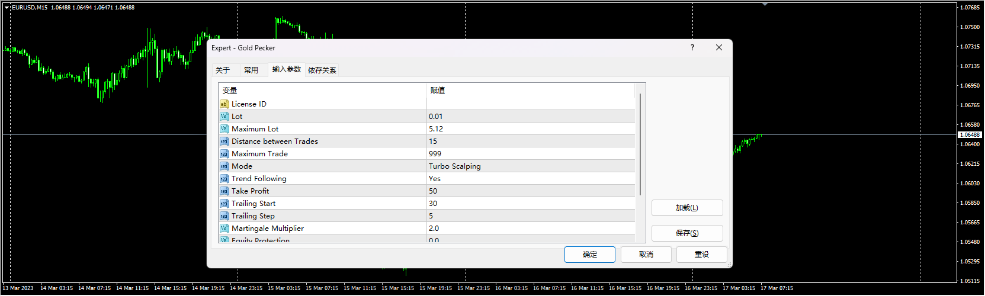Click the 保存(S) button
985x296 pixels.
(687, 233)
